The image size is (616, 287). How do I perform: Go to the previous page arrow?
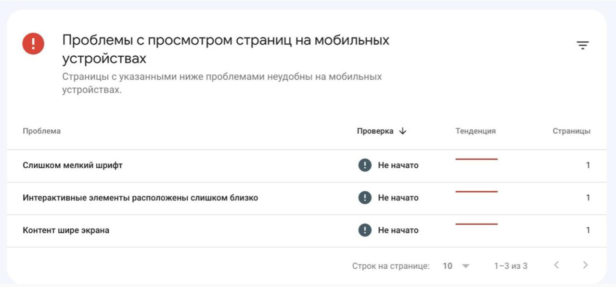[x=556, y=265]
